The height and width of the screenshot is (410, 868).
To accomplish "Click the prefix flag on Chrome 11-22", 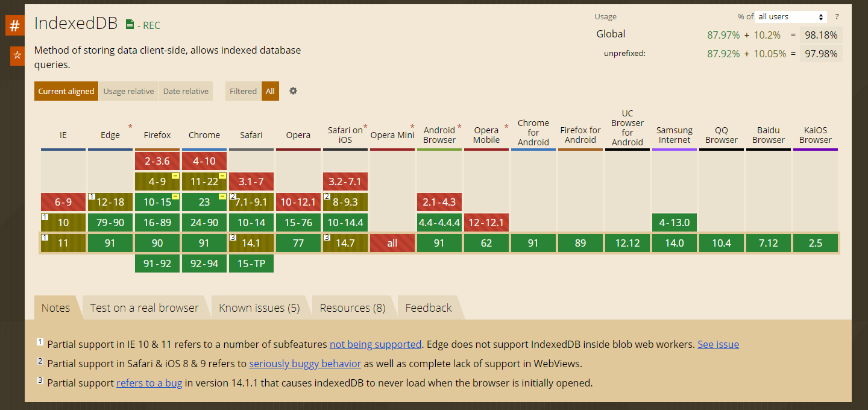I will [x=222, y=176].
